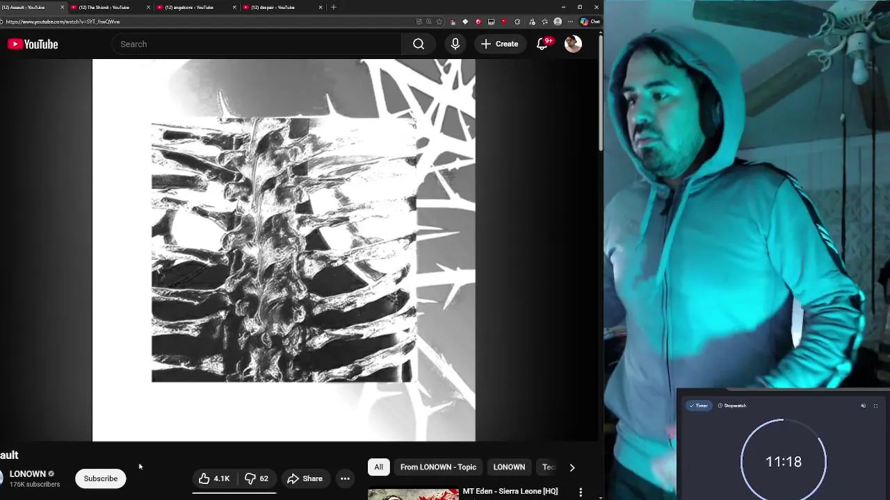The width and height of the screenshot is (890, 500).
Task: Close the 'Assault - YouTube' tab
Action: (x=62, y=7)
